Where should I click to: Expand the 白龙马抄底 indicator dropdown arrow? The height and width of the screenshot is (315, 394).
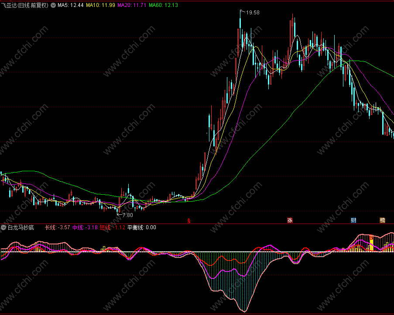[x=3, y=228]
